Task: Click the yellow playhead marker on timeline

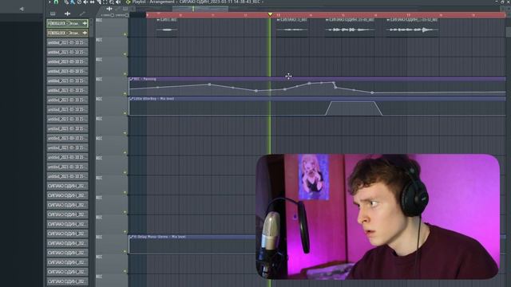Action: pos(270,14)
